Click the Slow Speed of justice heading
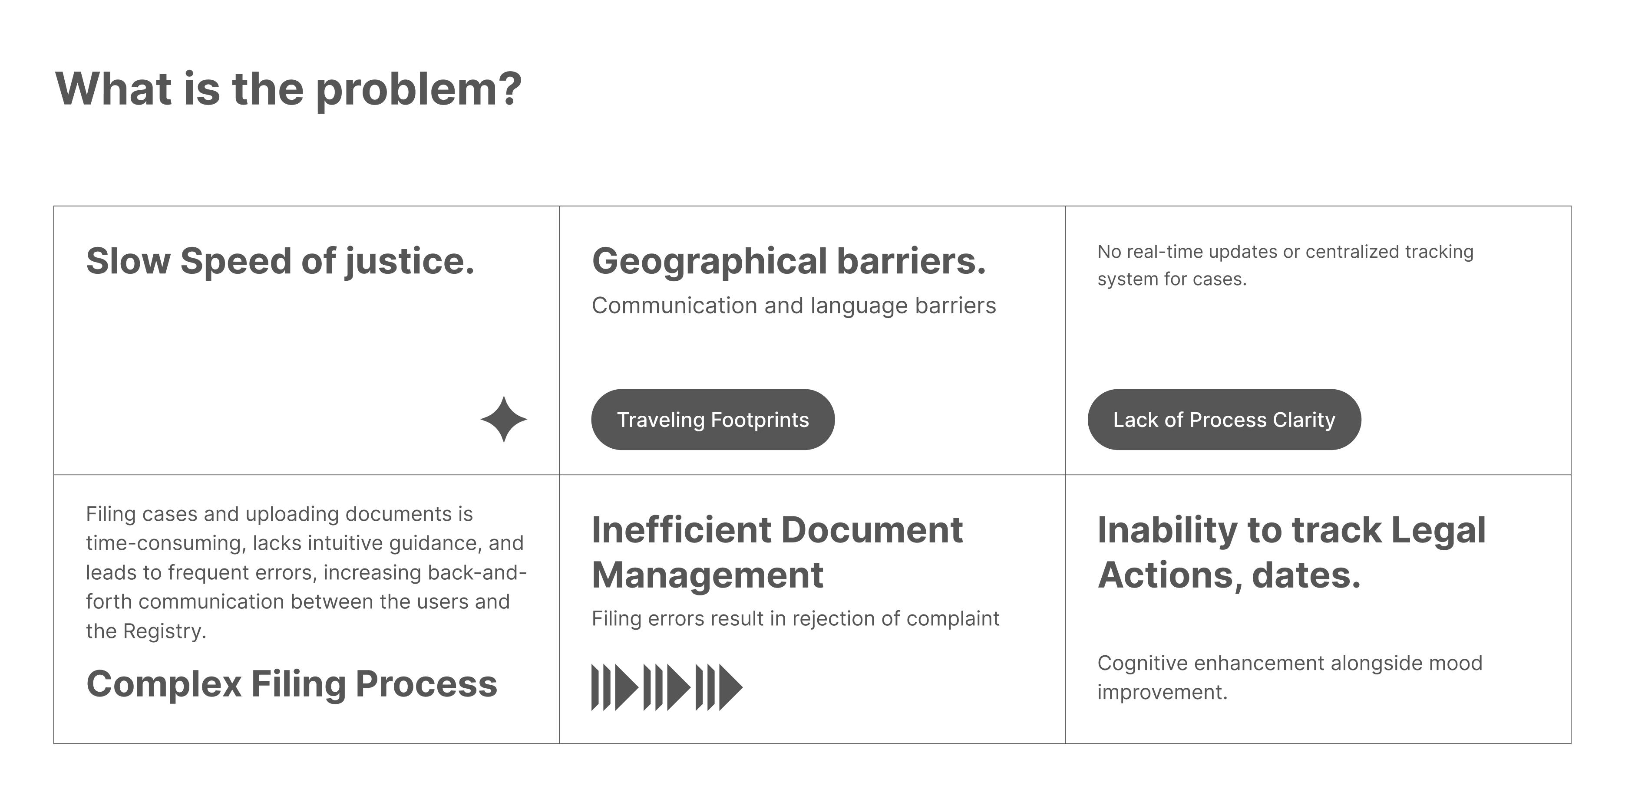Viewport: 1625px width, 795px height. 280,260
